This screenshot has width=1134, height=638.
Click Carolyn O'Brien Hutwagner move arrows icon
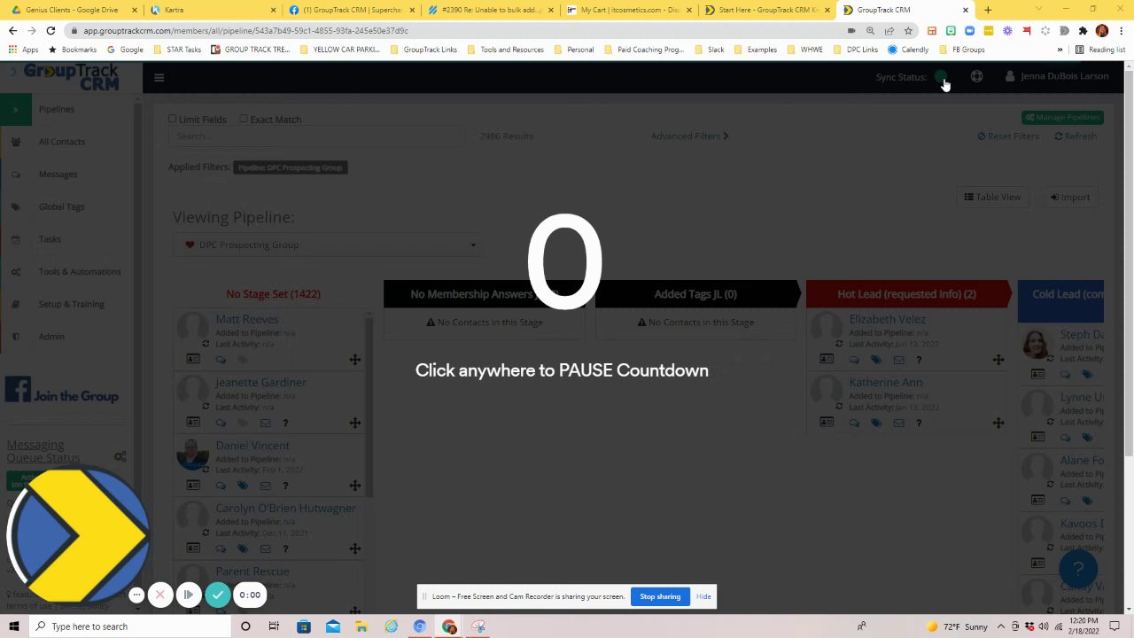pos(354,549)
